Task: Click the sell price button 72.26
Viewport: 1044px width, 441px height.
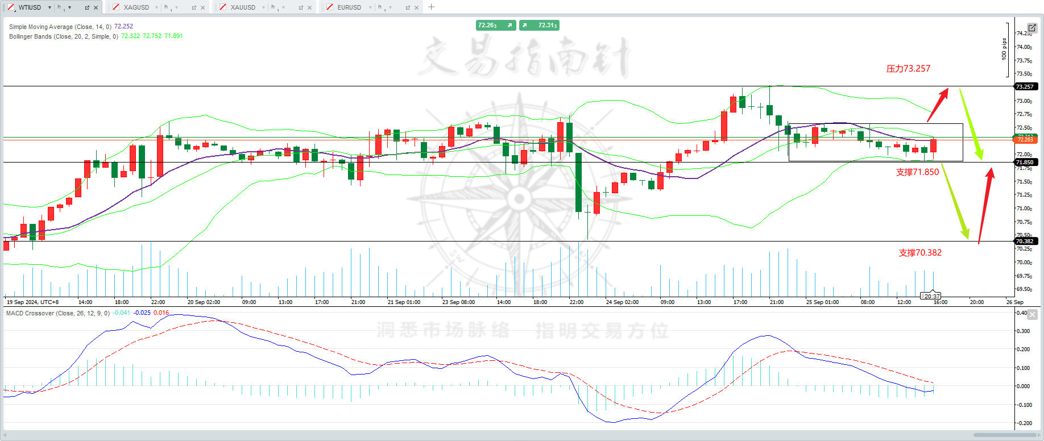Action: pyautogui.click(x=496, y=25)
